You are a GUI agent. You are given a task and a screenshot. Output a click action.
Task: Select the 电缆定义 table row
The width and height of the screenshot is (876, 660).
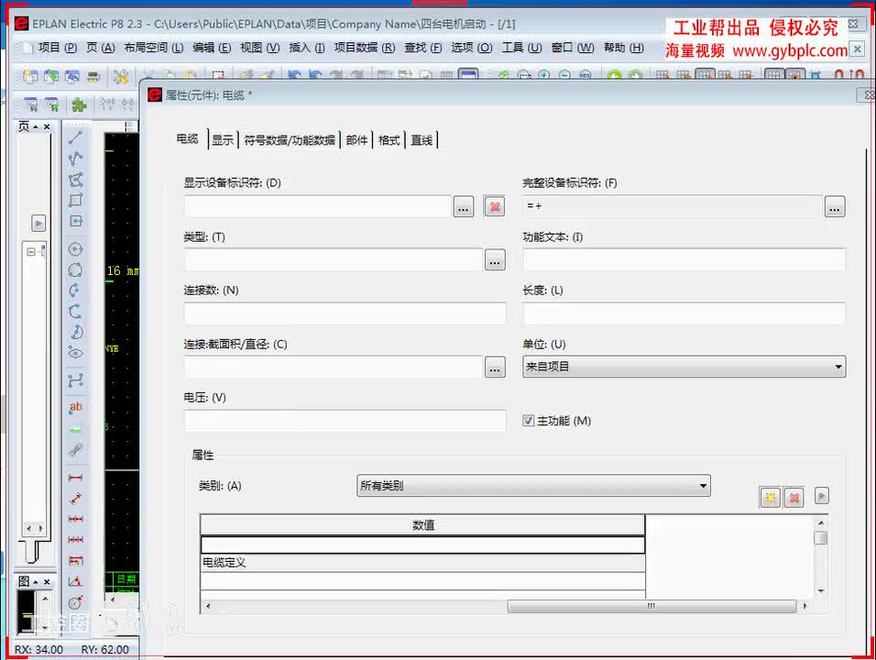[422, 563]
